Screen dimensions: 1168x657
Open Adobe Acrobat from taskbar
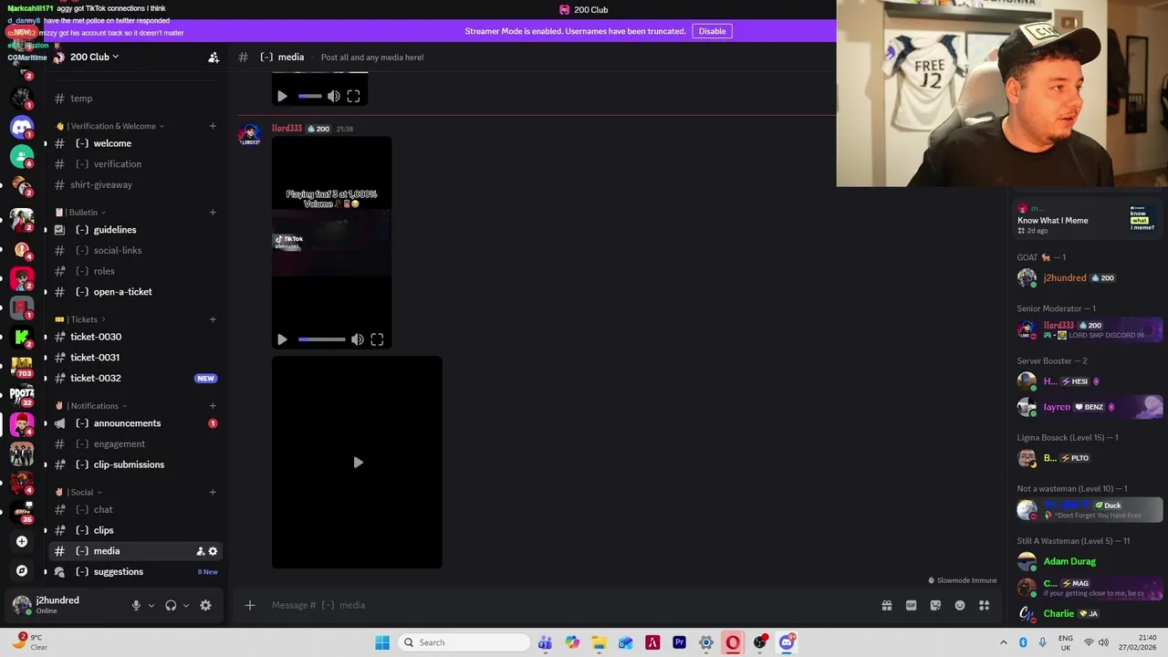tap(652, 642)
